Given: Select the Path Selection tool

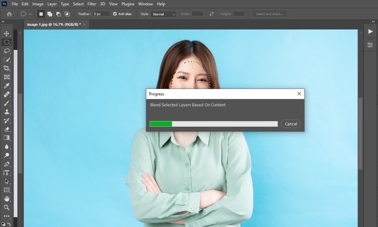Looking at the screenshot, I should click(6, 181).
